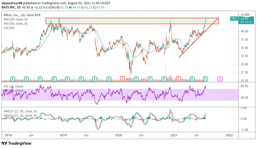The image size is (257, 148).
Task: Click the RSI 80.00 axis label
Action: pyautogui.click(x=244, y=86)
